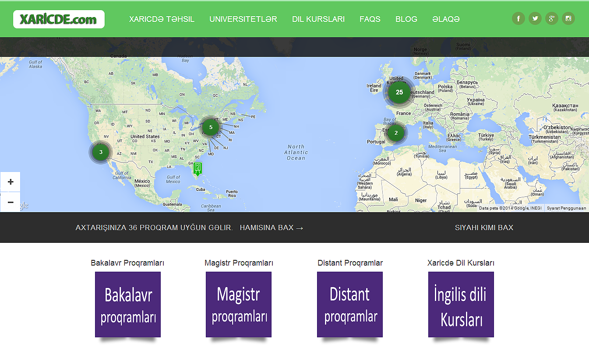Open Syarat Penggunaan map terms link
Viewport: 589px width, 350px height.
tap(567, 208)
